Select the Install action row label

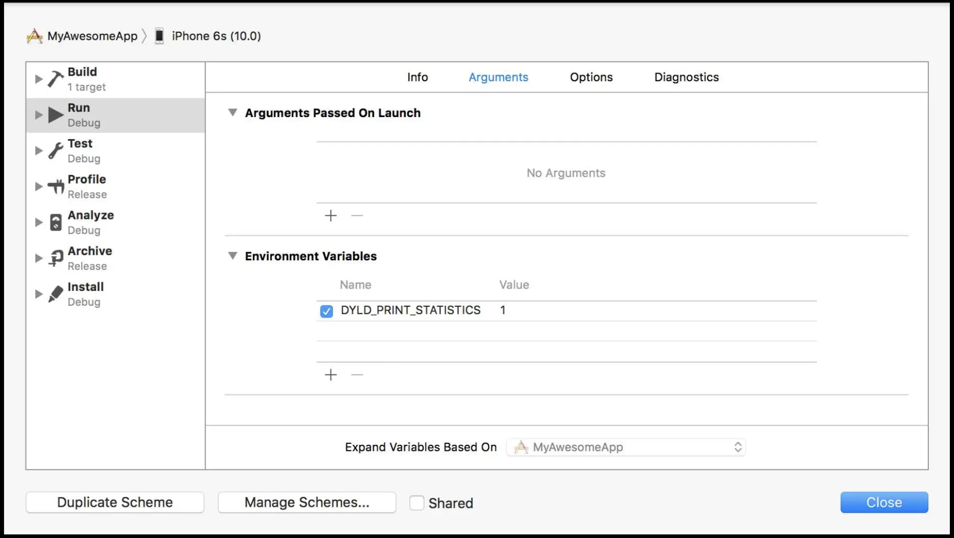click(x=86, y=287)
